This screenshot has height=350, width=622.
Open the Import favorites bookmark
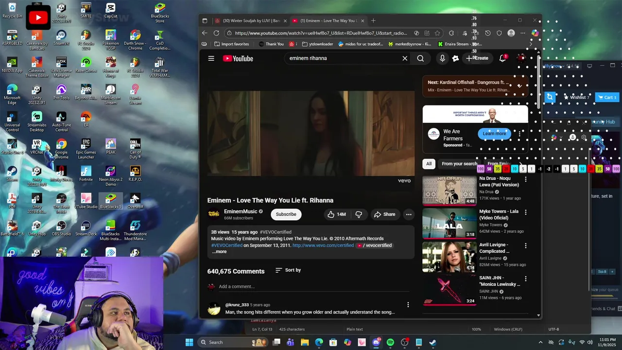pyautogui.click(x=231, y=44)
